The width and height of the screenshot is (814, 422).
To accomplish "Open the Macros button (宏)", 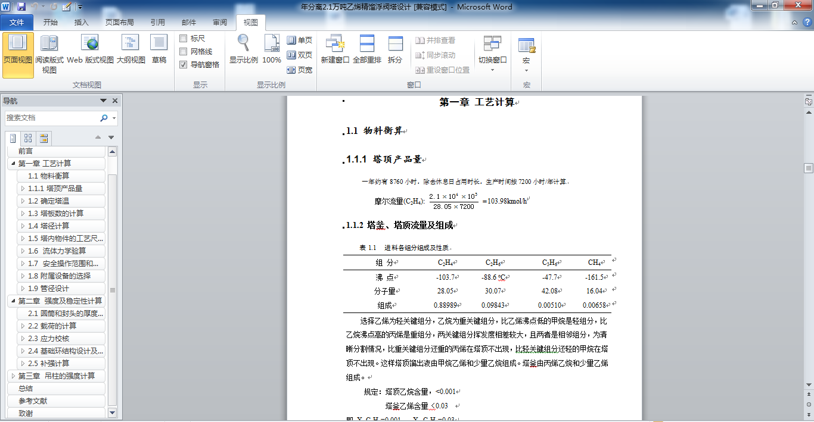I will [x=526, y=54].
